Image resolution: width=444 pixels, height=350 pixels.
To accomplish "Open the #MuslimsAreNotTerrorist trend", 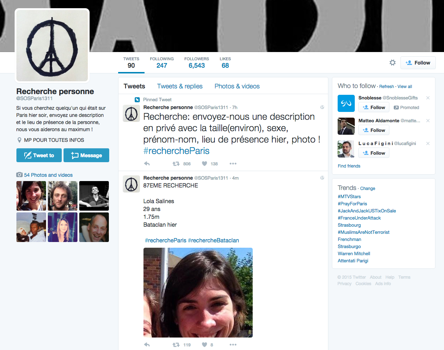I will coord(363,232).
